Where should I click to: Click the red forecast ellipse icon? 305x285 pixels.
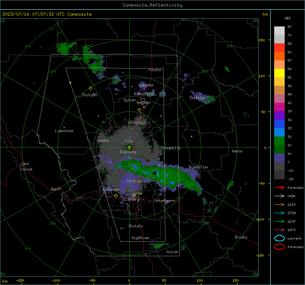[x=279, y=247]
